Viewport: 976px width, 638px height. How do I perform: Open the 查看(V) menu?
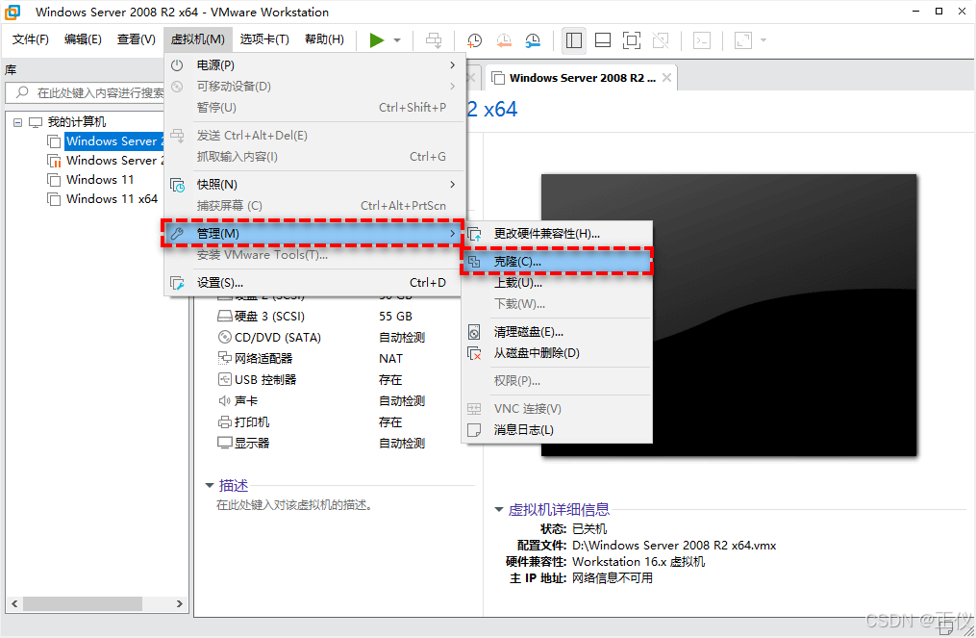[137, 39]
